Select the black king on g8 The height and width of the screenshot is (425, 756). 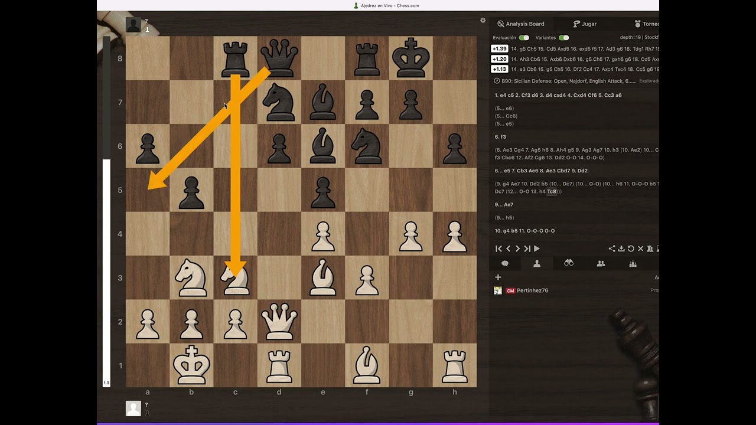pos(410,58)
